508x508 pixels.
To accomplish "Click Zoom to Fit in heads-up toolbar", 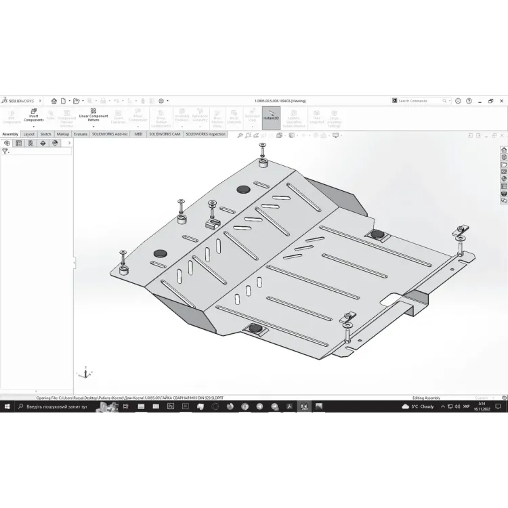I will pos(240,135).
